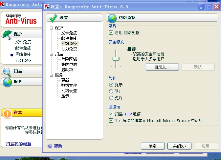Open 文件免疫 in main window sidebar
The image size is (221, 160).
pyautogui.click(x=23, y=42)
